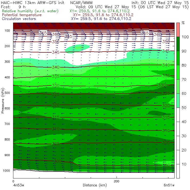
Task: Click the darkest green 90–100% colorbar segment
Action: (x=178, y=44)
